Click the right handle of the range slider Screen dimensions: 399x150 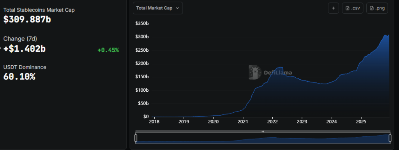pos(390,138)
